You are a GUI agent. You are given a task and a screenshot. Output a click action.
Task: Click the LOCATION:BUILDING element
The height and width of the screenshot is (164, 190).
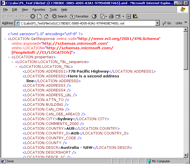click(46, 104)
